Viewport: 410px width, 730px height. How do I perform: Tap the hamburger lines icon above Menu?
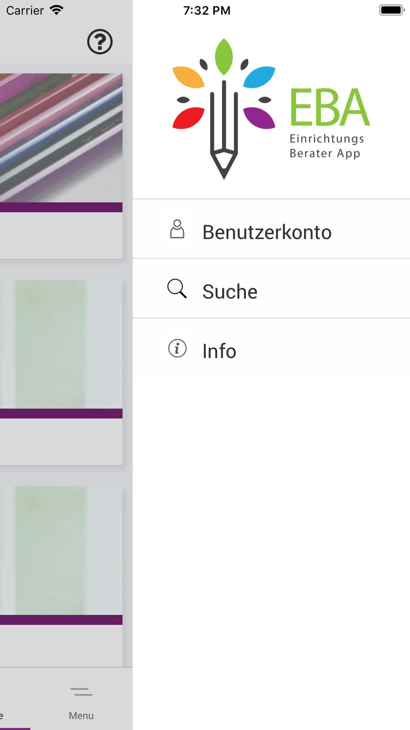coord(81,692)
